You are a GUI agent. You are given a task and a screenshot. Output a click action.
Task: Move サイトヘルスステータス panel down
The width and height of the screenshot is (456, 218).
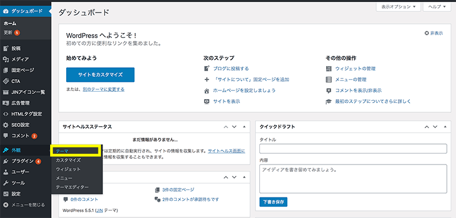[234, 127]
